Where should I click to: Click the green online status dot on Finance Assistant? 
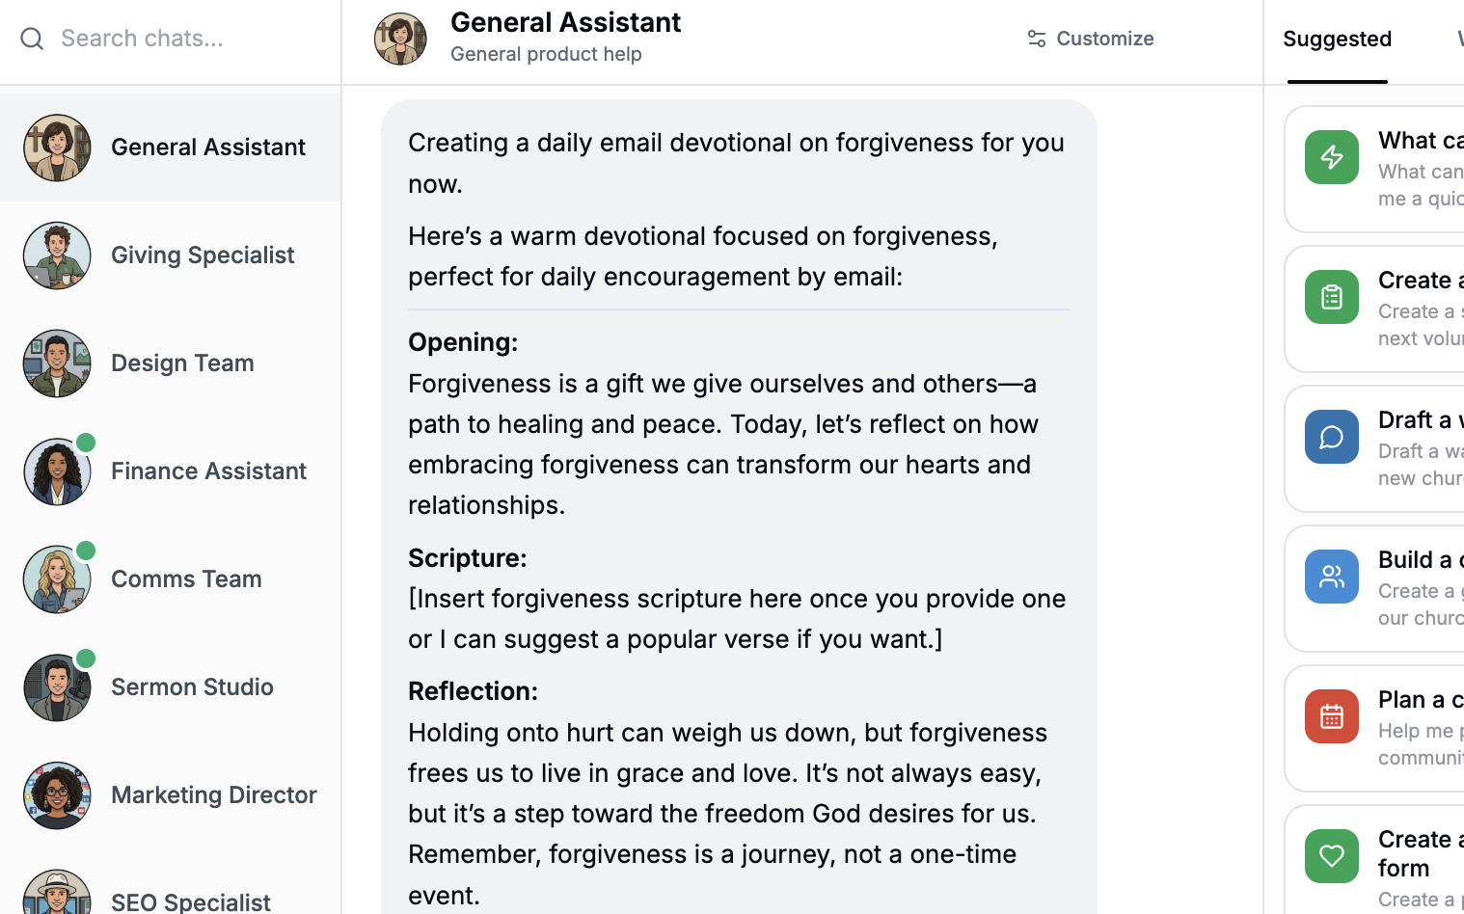click(x=86, y=442)
